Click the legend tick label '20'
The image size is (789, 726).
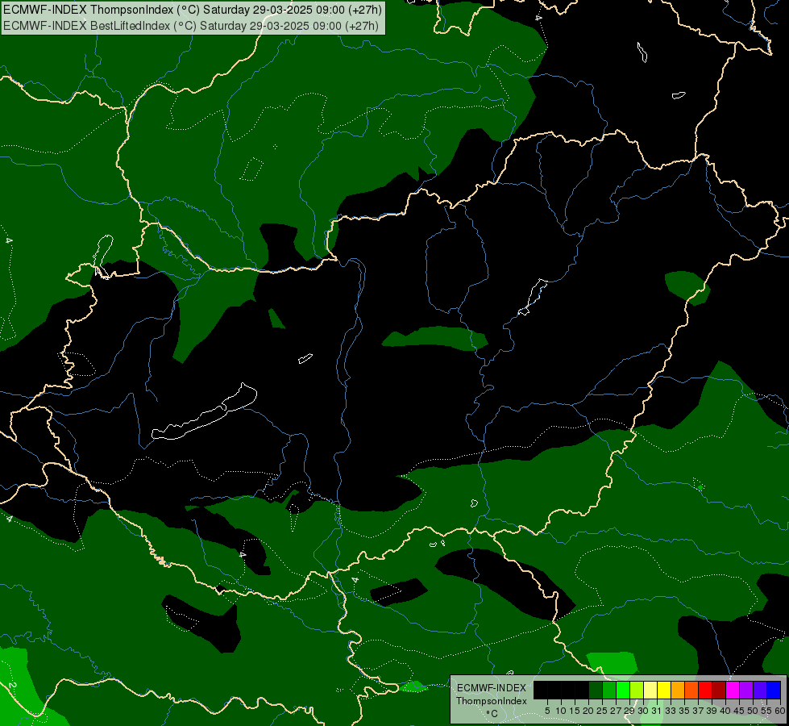tap(589, 711)
